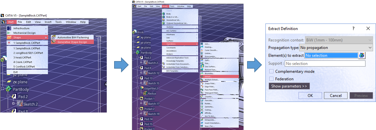Viewport: 376px width, 130px height.
Task: Expand the Sketch.17 tree node
Action: pos(141,104)
